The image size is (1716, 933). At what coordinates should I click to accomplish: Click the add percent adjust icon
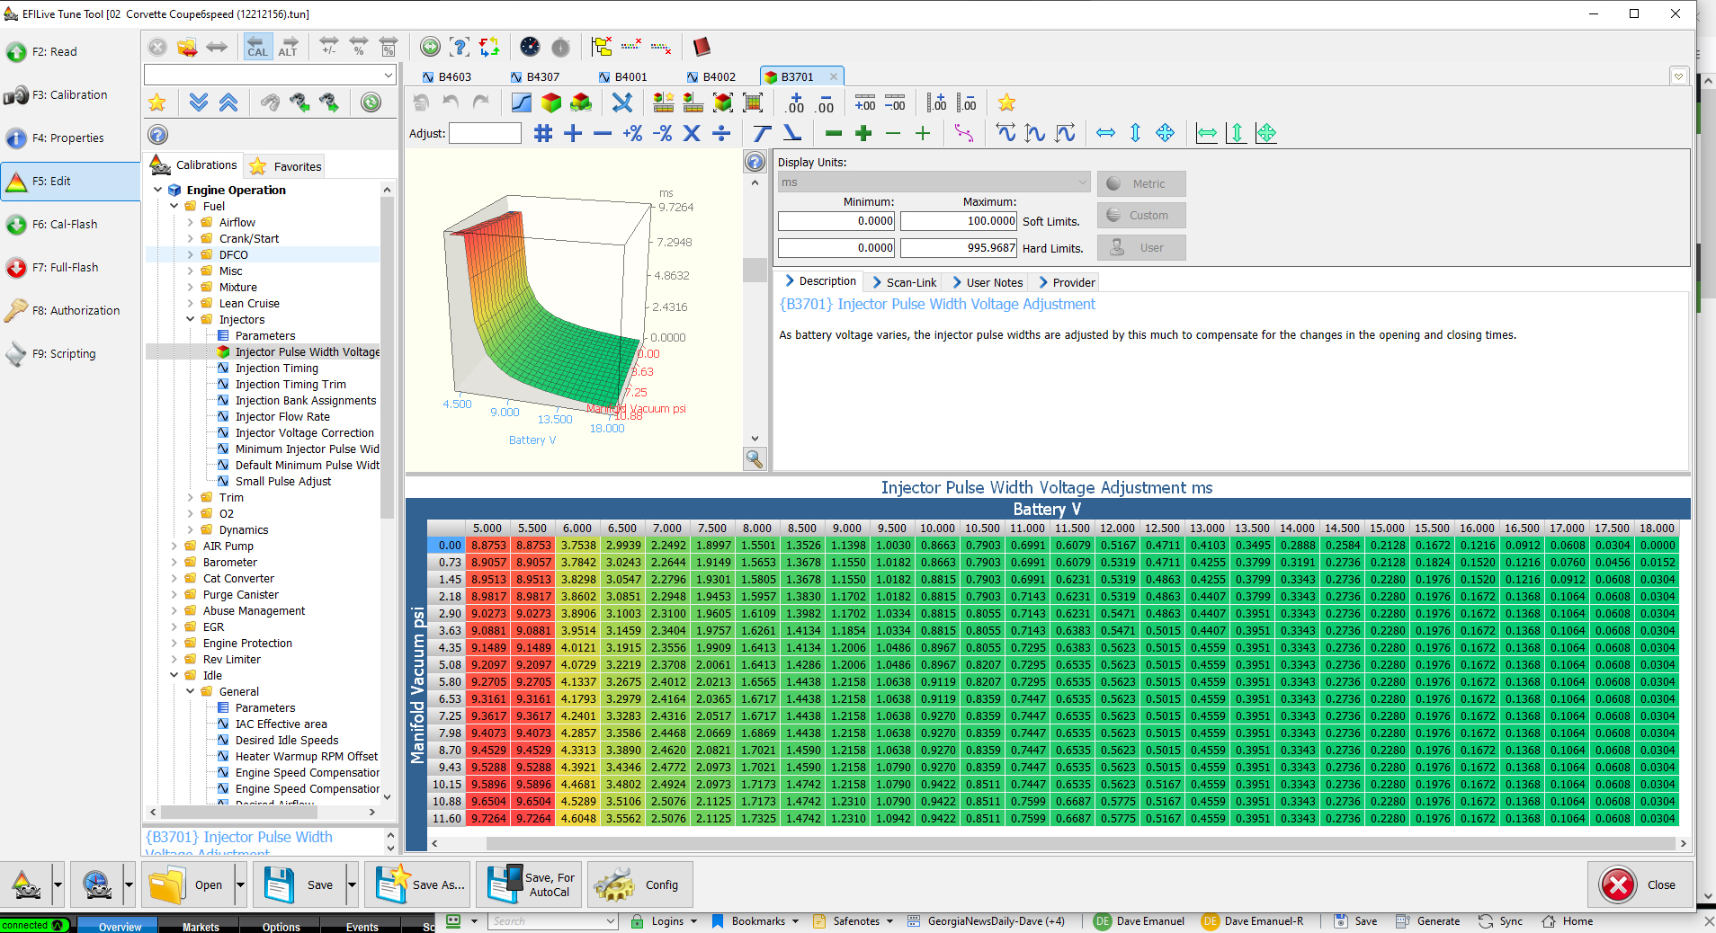(632, 133)
